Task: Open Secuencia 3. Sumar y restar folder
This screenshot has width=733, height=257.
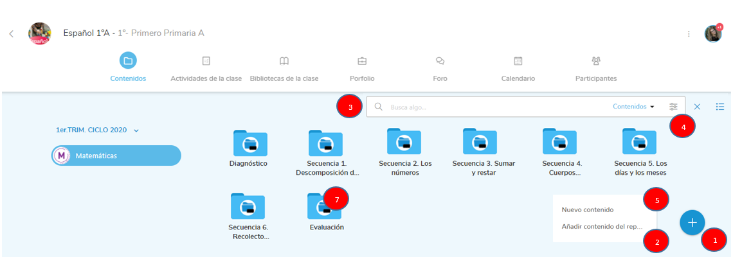Action: click(x=480, y=143)
